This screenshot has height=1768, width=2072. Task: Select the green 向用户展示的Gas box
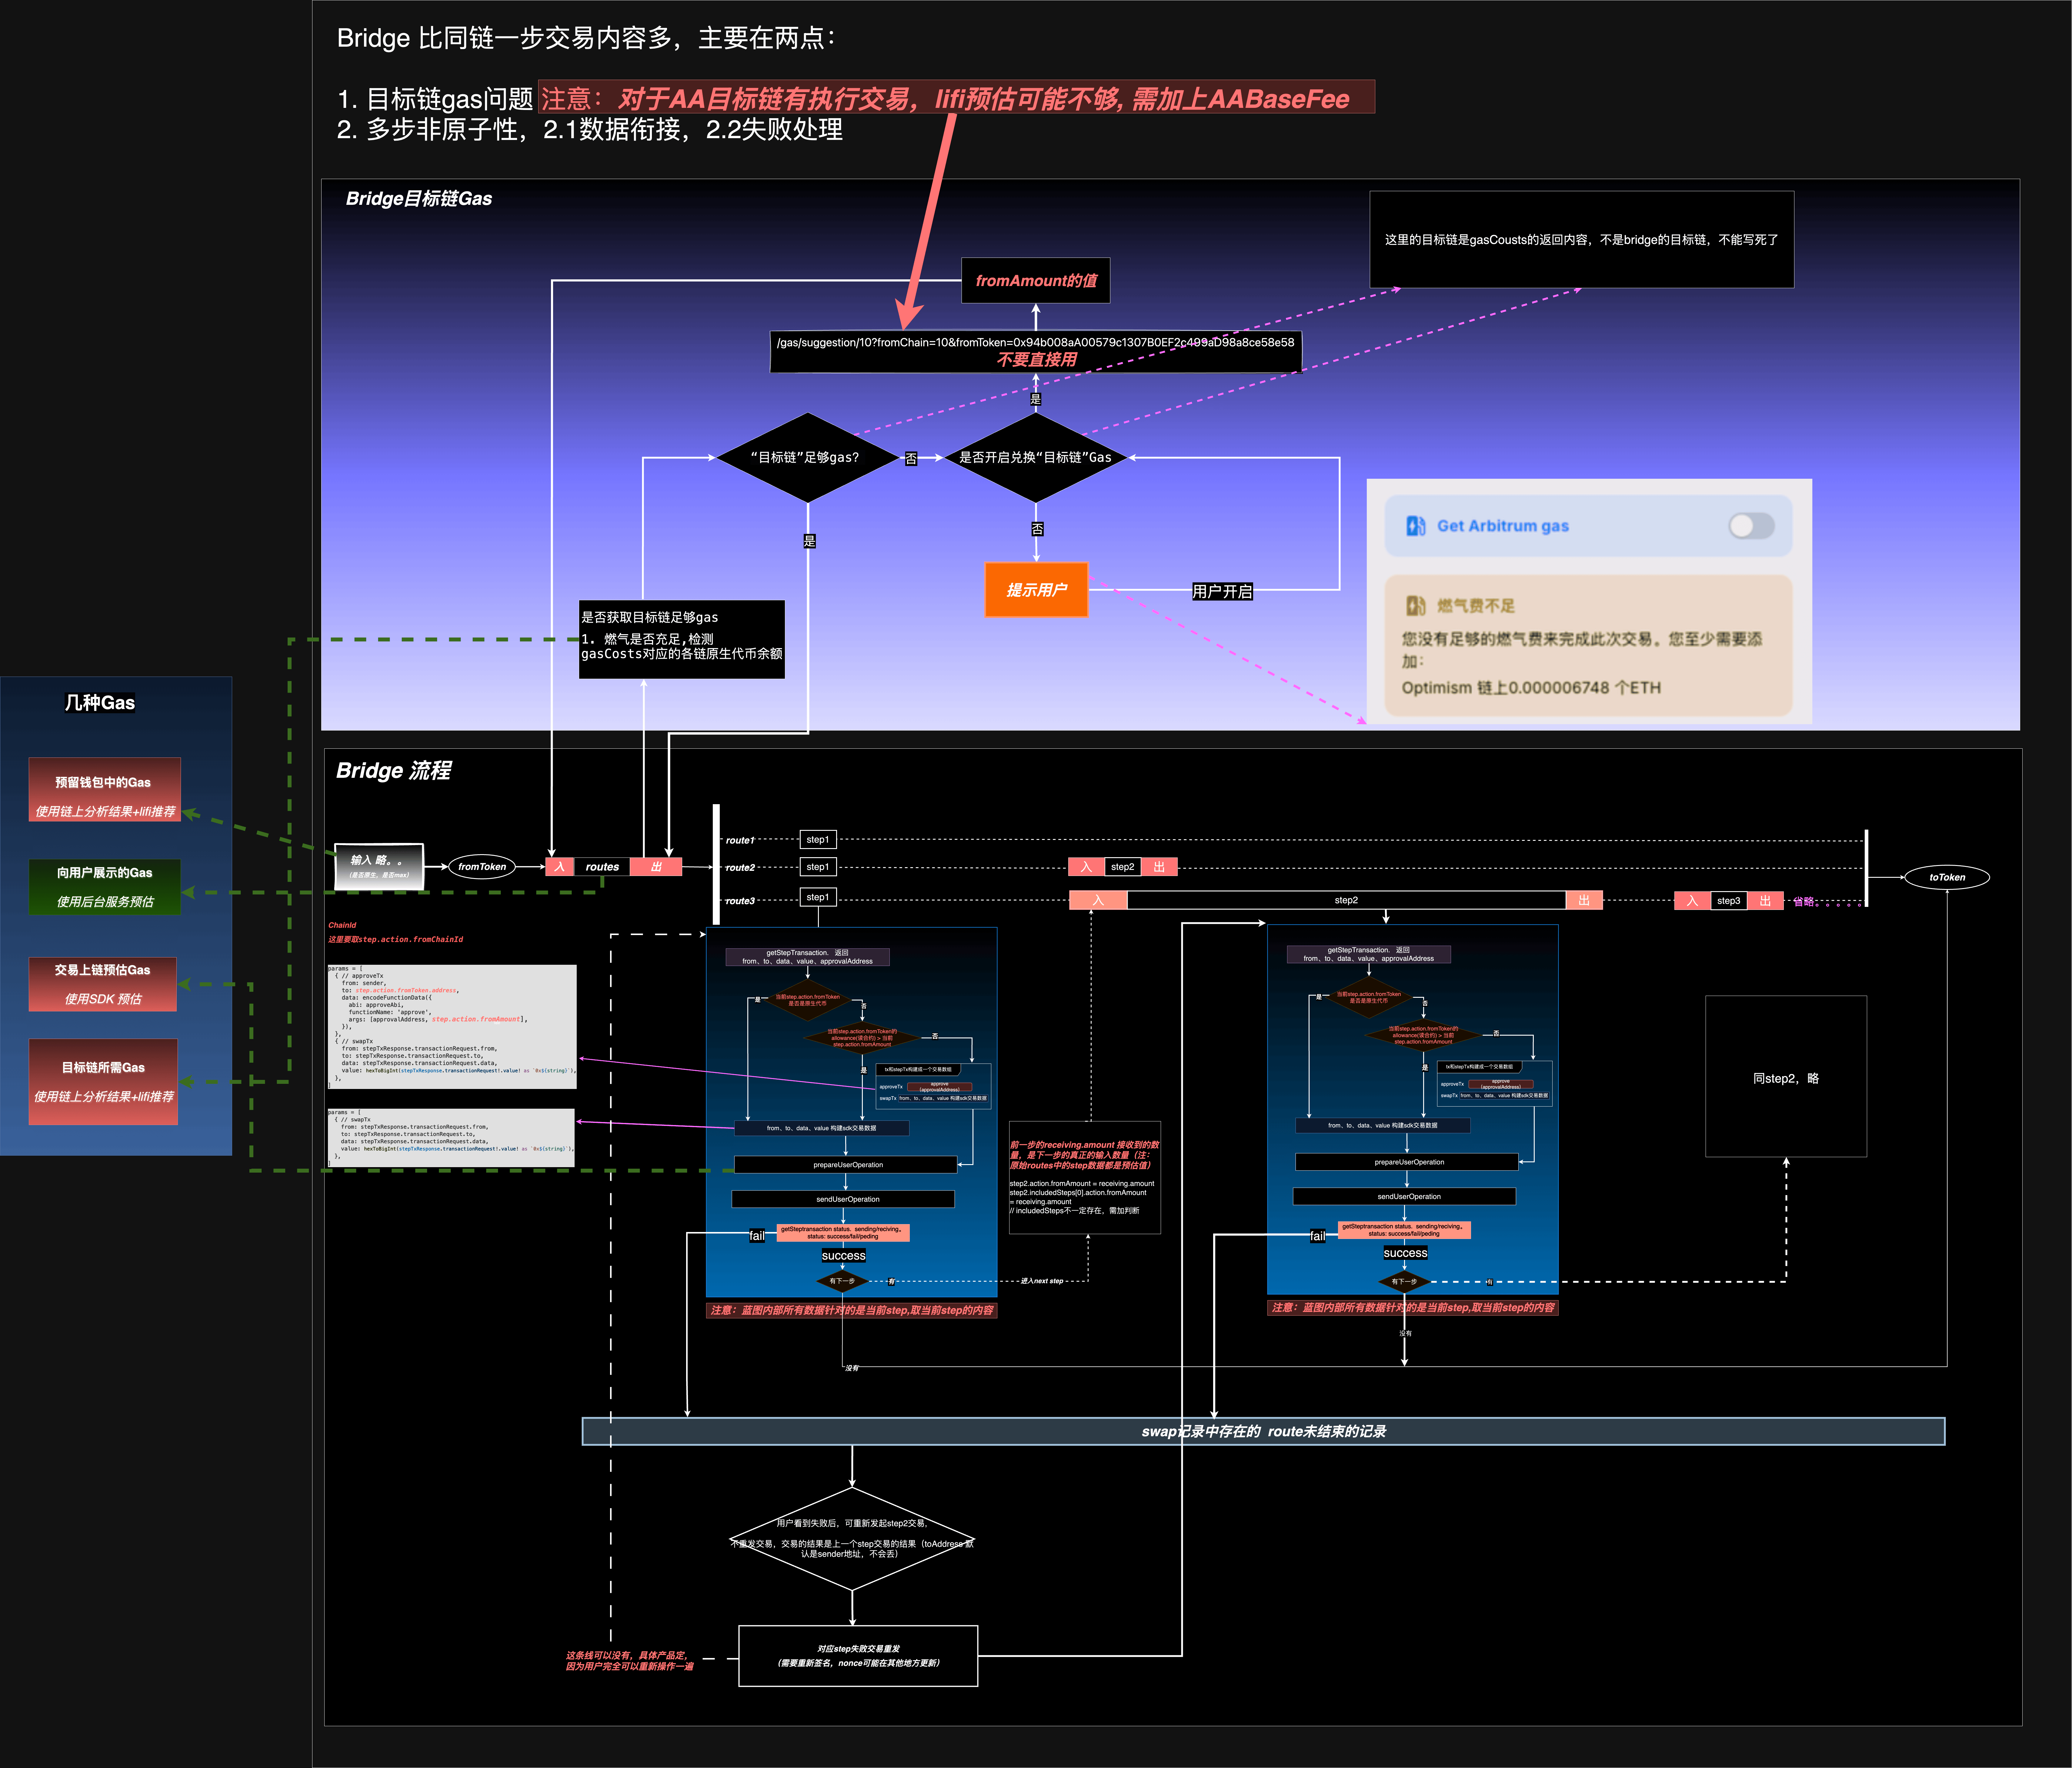click(x=105, y=887)
